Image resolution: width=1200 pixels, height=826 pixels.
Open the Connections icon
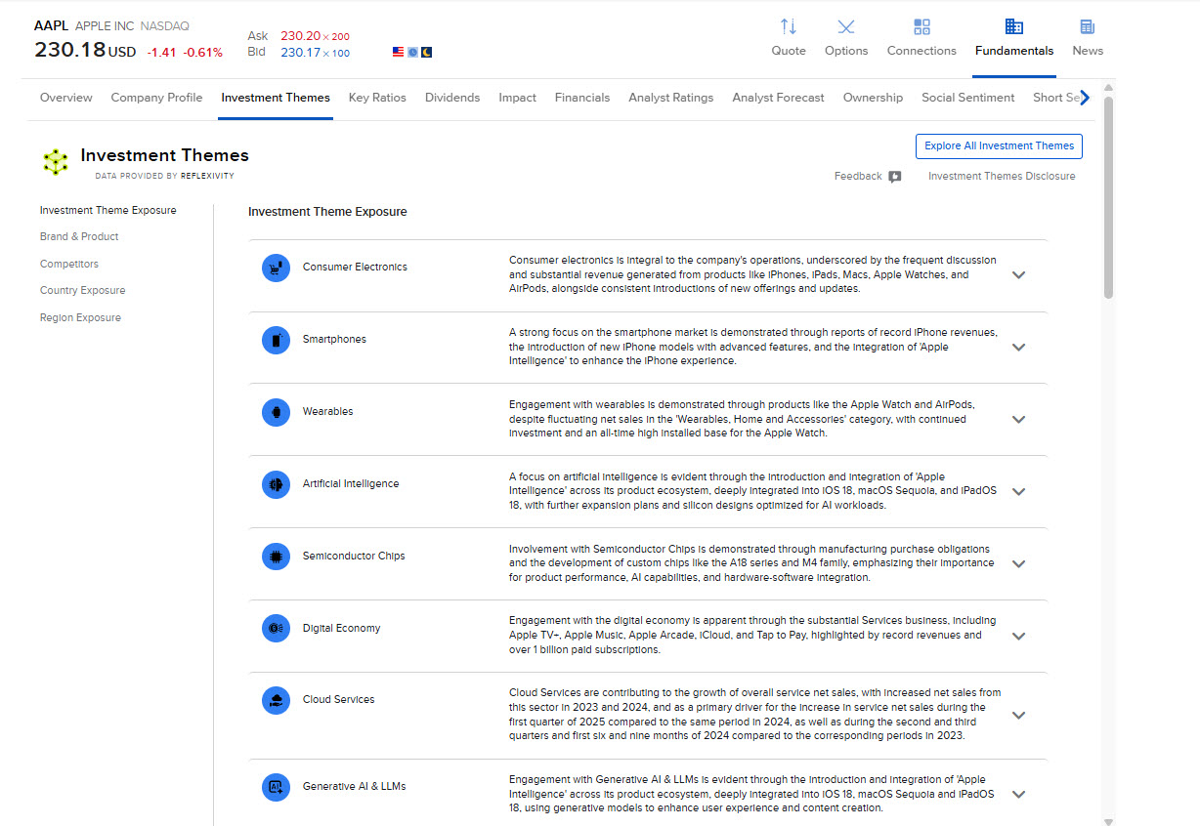click(x=921, y=27)
